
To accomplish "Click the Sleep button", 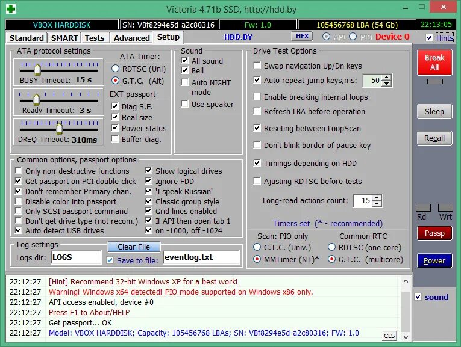I will point(434,111).
